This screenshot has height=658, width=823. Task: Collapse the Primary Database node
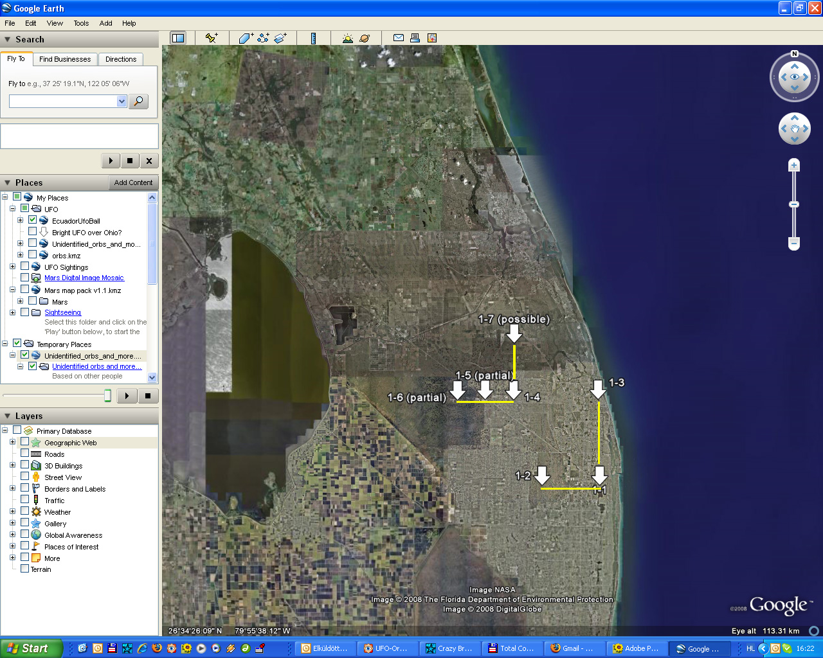[x=5, y=431]
